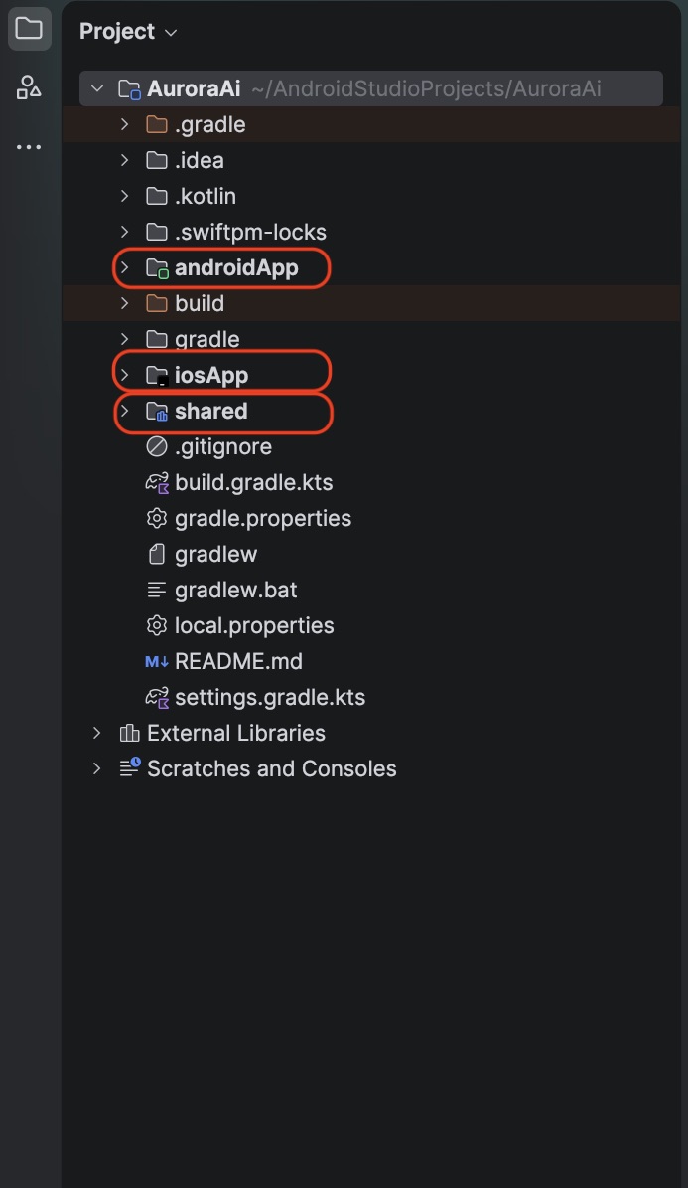Image resolution: width=688 pixels, height=1188 pixels.
Task: Select the .swiftpm-locks folder
Action: pos(250,232)
